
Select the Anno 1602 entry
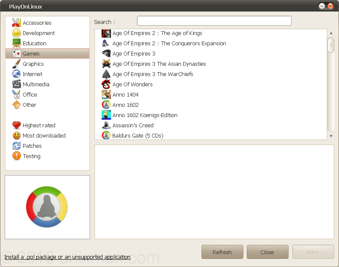click(x=211, y=105)
